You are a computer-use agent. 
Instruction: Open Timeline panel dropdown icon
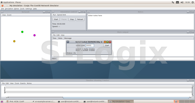[x=2, y=80]
